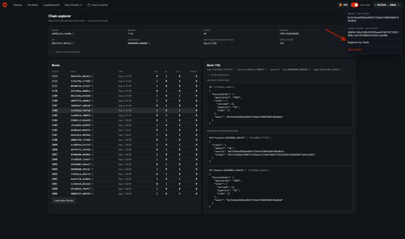Expand Show raw block
The height and width of the screenshot is (239, 405).
218,75
